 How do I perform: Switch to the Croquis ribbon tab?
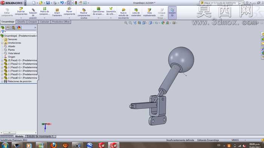pos(33,22)
